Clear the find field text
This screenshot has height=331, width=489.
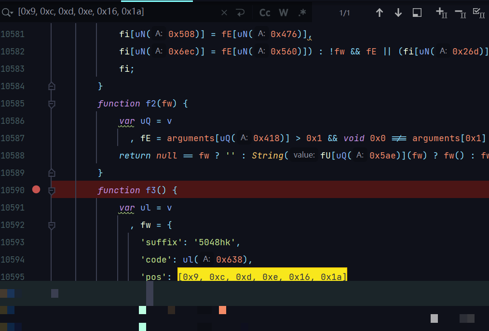224,13
